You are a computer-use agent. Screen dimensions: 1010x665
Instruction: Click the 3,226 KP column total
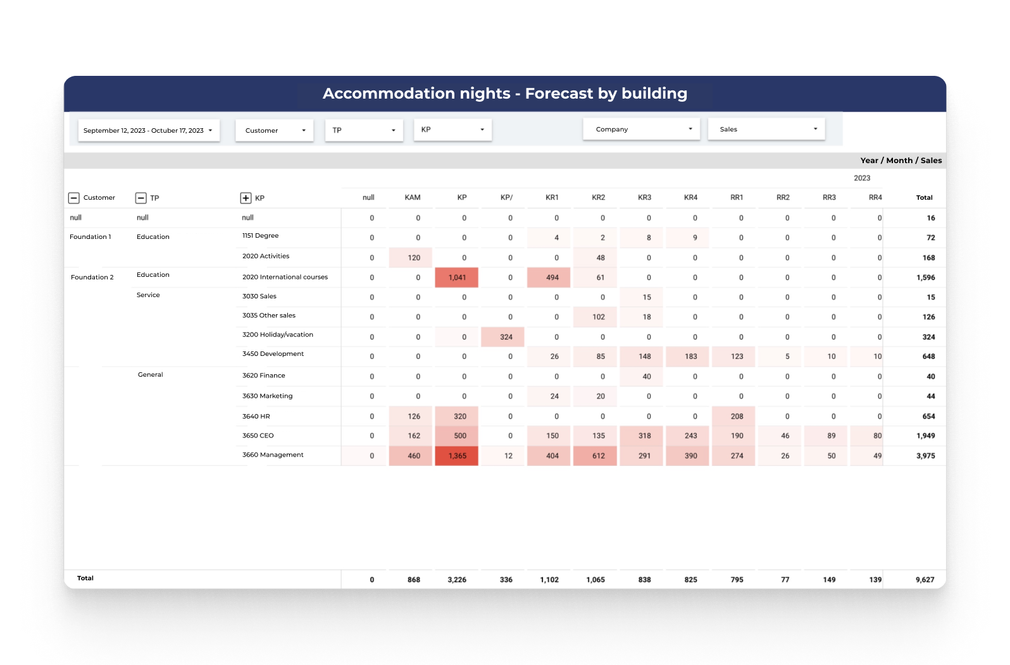pyautogui.click(x=457, y=580)
